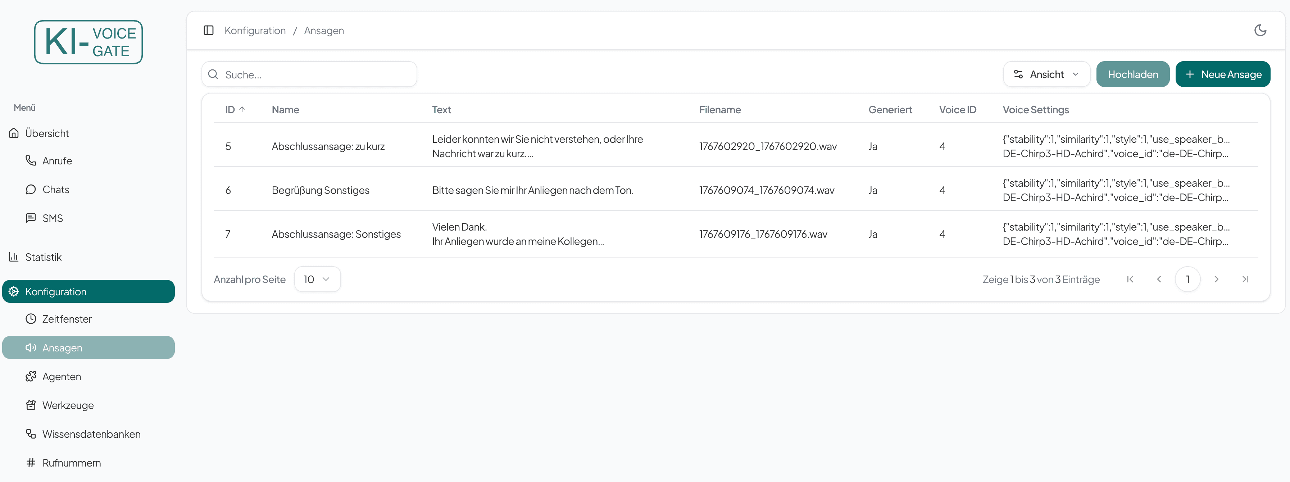Open Wissensdatenbanken page

point(91,434)
